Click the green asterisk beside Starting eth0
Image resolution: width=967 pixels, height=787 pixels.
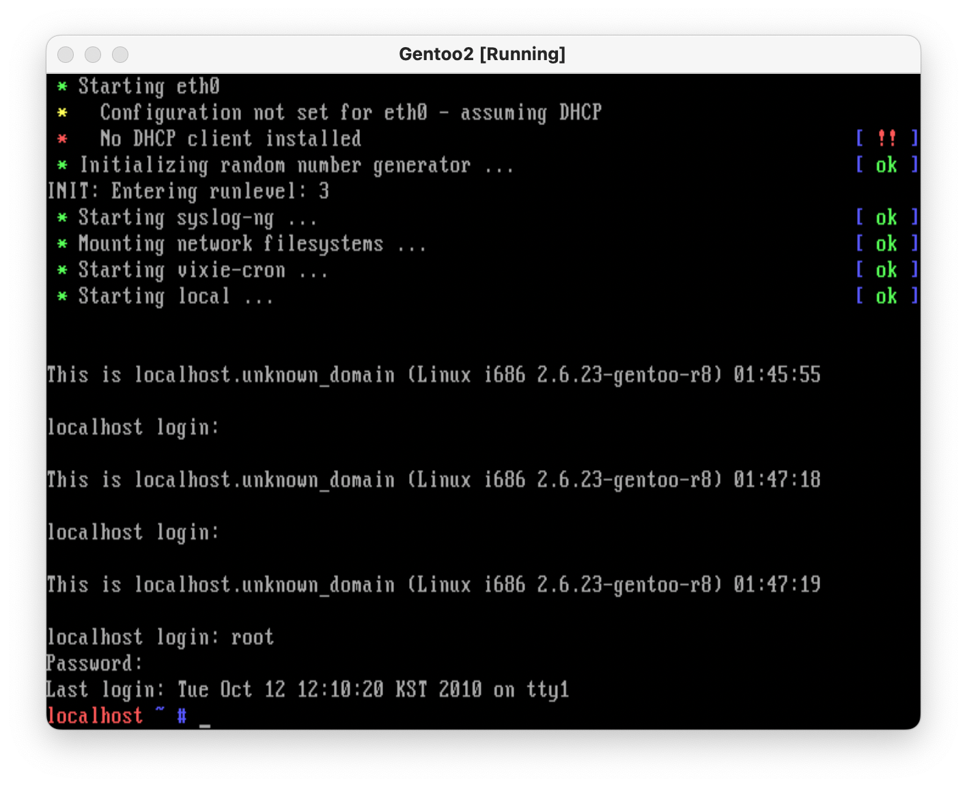62,87
